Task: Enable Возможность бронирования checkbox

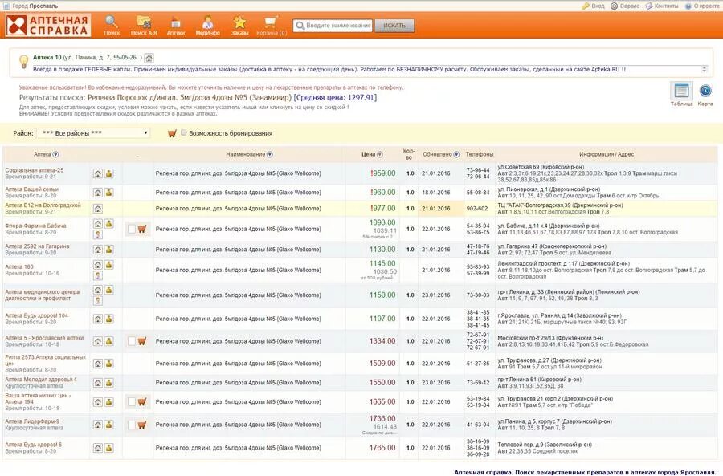Action: [183, 132]
